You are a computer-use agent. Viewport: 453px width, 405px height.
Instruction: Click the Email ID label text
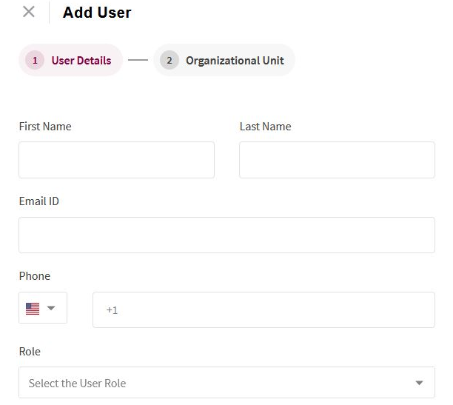[x=39, y=201]
